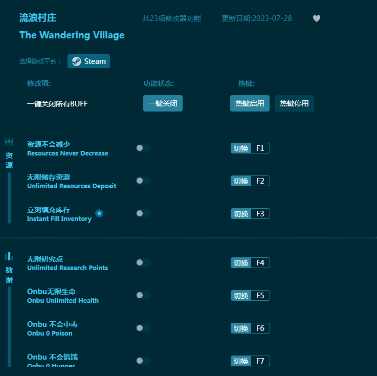Image resolution: width=377 pixels, height=376 pixels.
Task: Click the resources section chest icon
Action: [9, 142]
